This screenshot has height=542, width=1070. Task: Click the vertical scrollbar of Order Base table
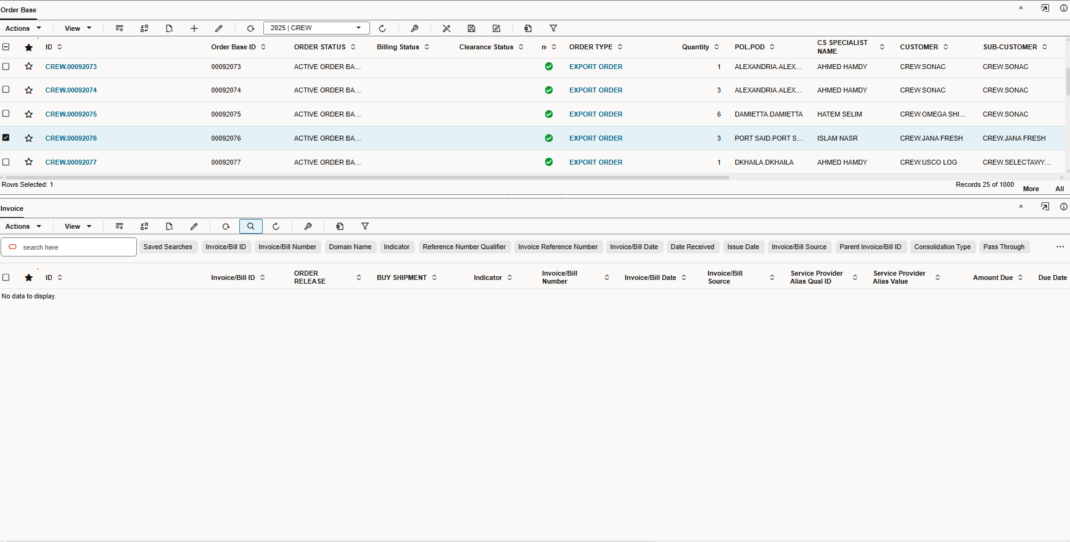1068,81
